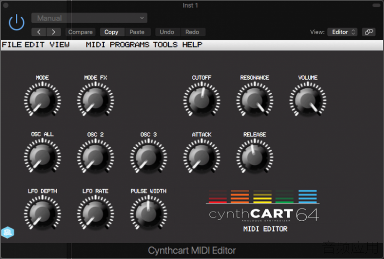Viewport: 384px width, 259px height.
Task: Click the blue hexagon logo badge
Action: pos(8,232)
